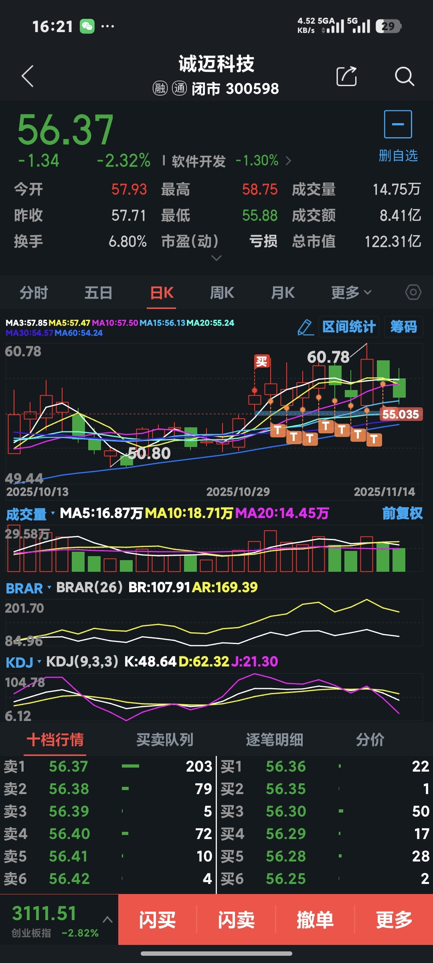Tap the 50.80 low point label

coord(149,453)
